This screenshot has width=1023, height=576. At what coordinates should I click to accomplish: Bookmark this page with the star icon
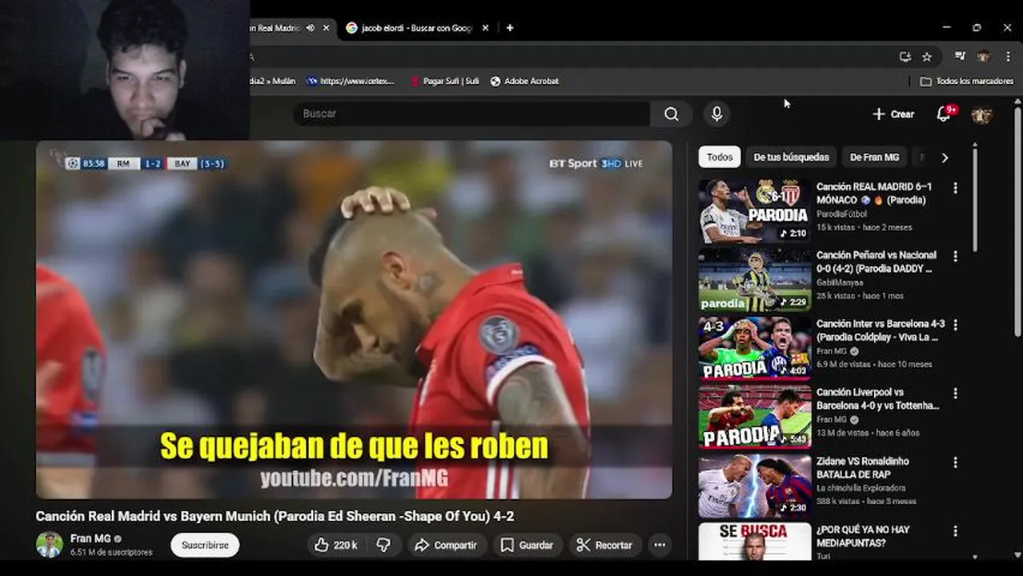pyautogui.click(x=927, y=57)
